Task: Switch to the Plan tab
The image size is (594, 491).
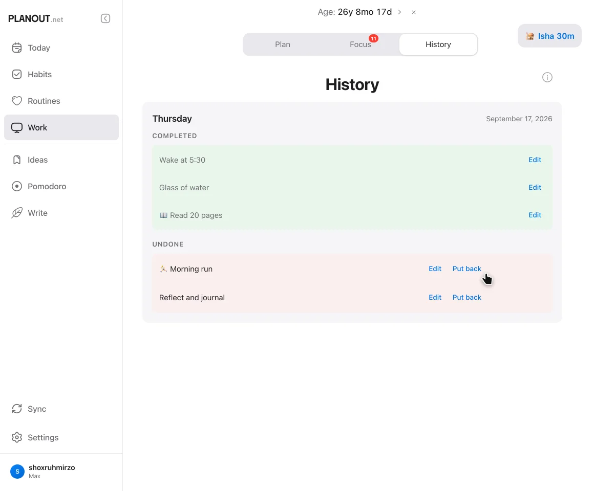Action: [x=283, y=44]
